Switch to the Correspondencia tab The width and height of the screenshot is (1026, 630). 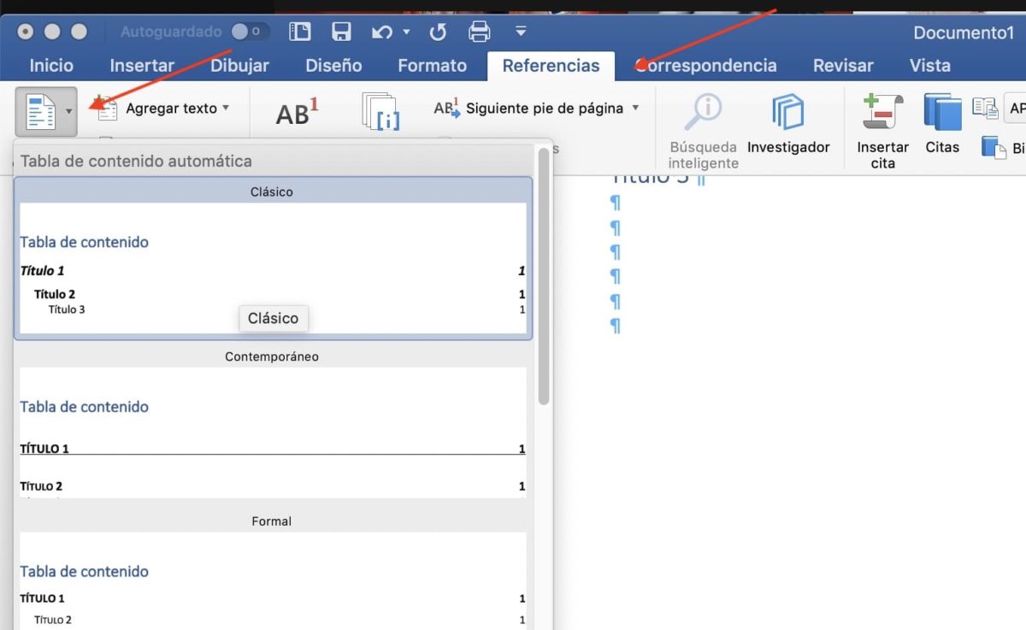tap(707, 65)
